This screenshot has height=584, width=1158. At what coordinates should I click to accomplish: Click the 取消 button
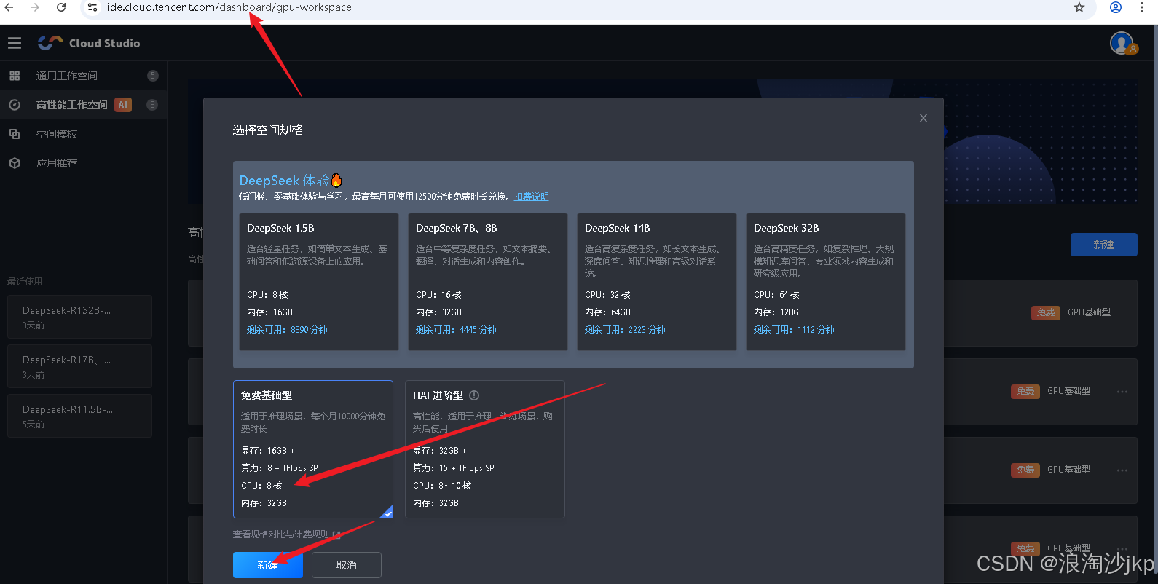click(347, 565)
